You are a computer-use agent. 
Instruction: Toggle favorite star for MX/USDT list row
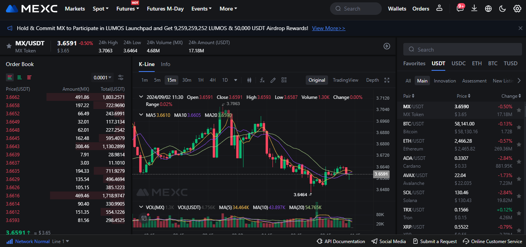pyautogui.click(x=519, y=110)
